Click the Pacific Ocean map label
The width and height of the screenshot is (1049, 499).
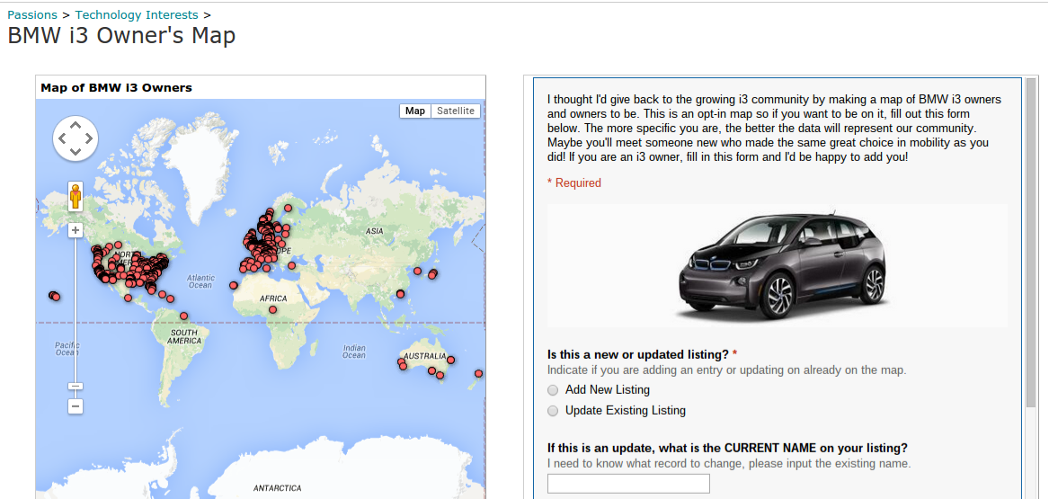coord(67,349)
